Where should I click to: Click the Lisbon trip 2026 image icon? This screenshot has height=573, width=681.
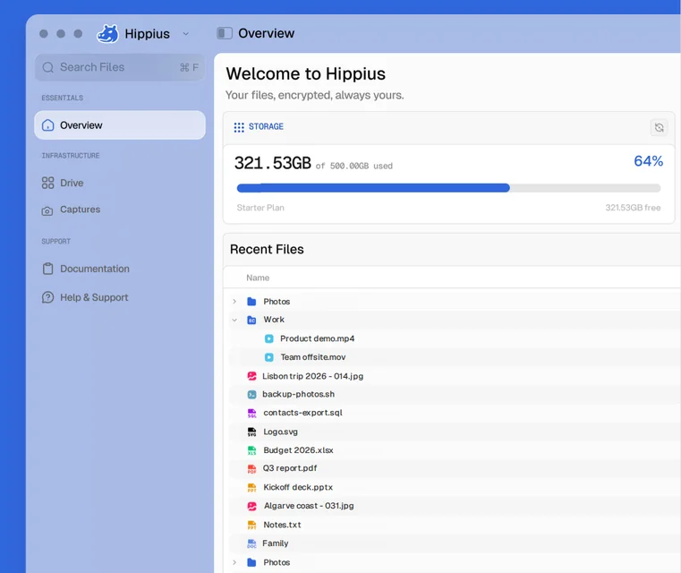[251, 376]
